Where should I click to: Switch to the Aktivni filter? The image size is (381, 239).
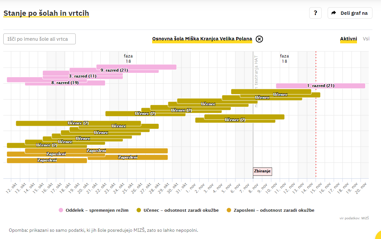(348, 39)
